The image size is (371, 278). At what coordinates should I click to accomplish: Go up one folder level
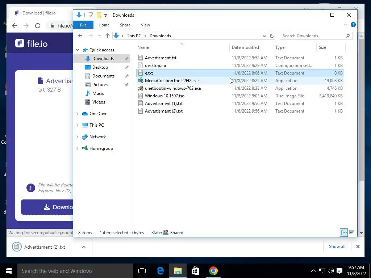click(107, 36)
